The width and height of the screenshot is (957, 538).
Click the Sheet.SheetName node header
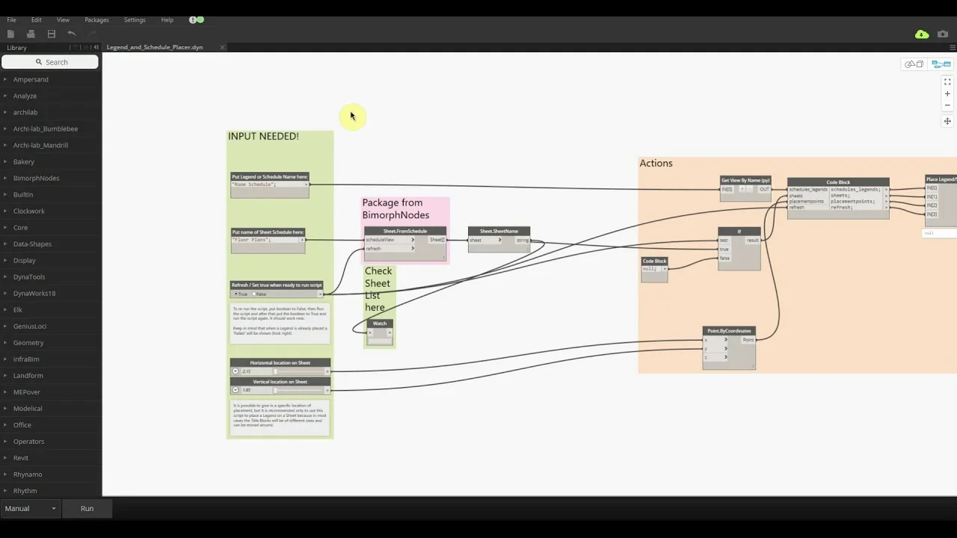click(x=499, y=231)
